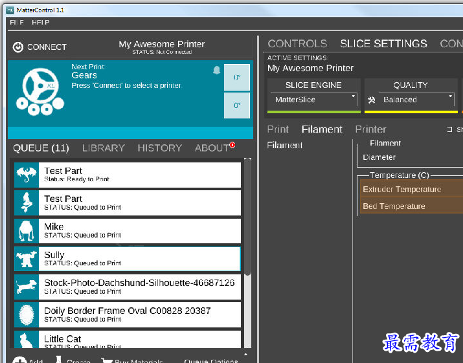Click the notification bell icon
This screenshot has height=363, width=463.
tap(216, 71)
